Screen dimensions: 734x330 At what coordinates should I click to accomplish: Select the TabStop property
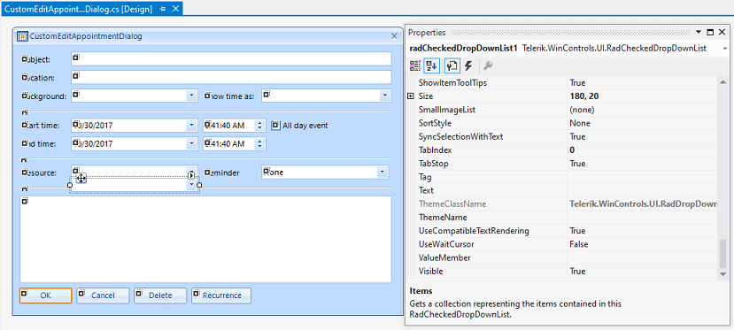(433, 164)
